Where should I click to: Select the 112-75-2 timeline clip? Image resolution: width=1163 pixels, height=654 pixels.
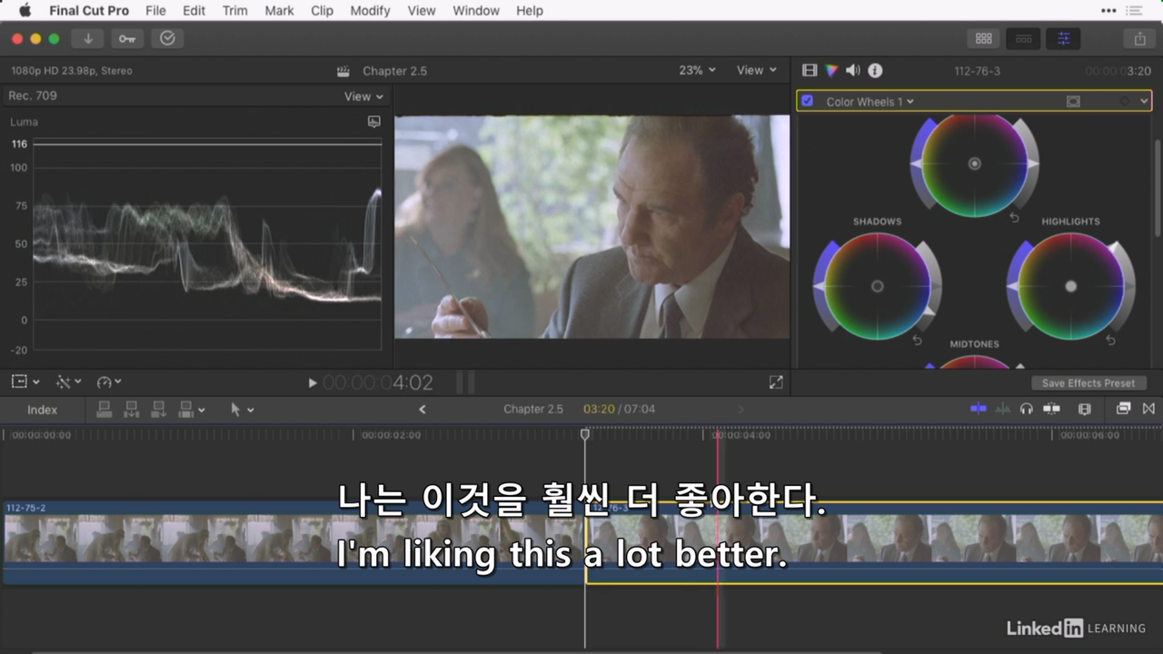pos(293,542)
